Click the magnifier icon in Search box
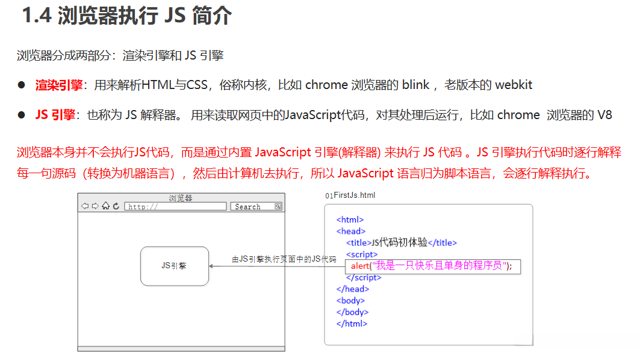Screen dimensions: 640x353 pyautogui.click(x=278, y=206)
